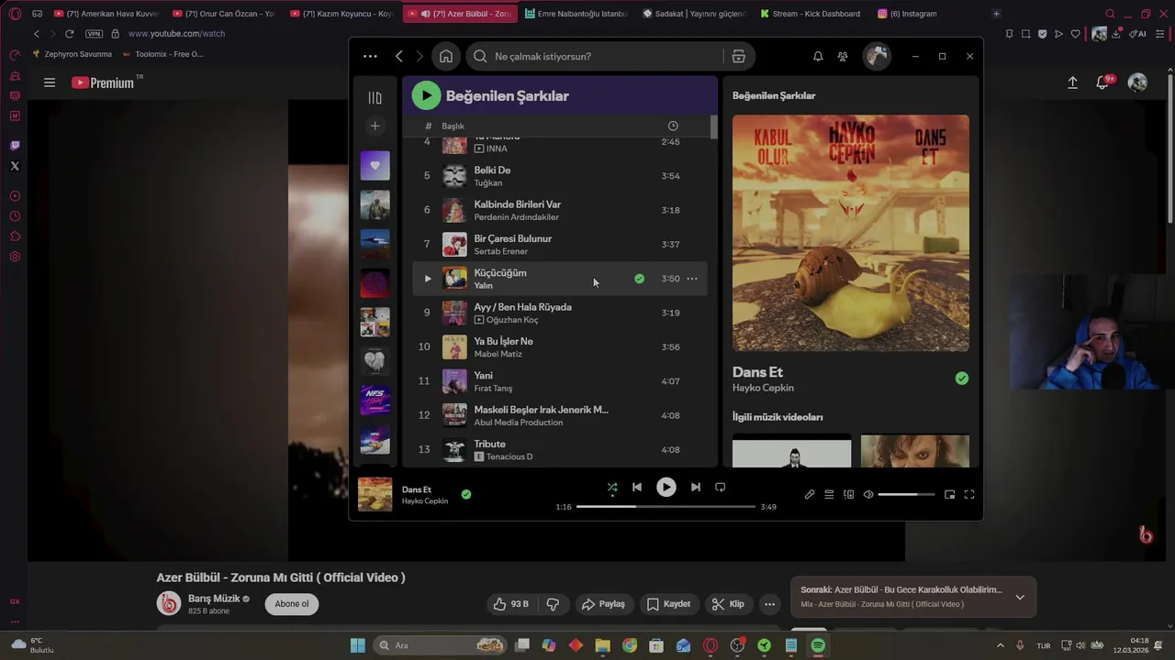Toggle liked checkmark in now playing panel
1175x660 pixels.
961,379
